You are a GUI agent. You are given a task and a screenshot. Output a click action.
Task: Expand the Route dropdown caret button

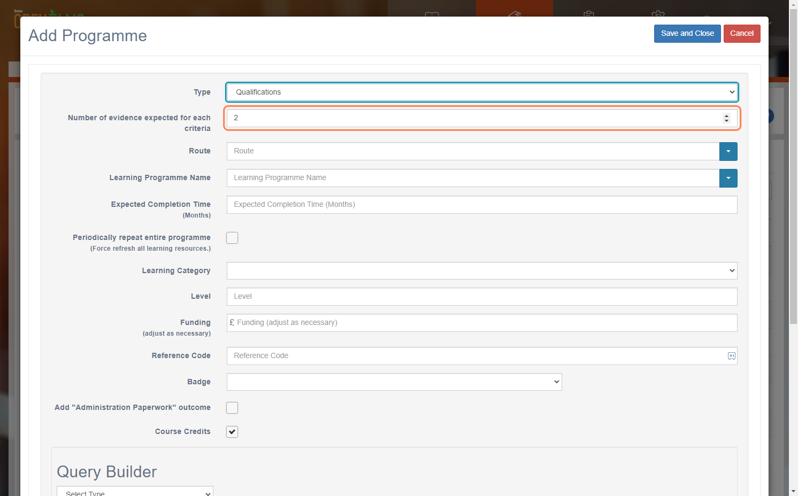[x=728, y=151]
